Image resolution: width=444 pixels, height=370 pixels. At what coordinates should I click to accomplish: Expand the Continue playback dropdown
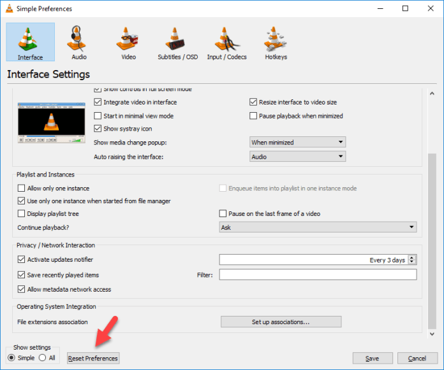tap(317, 227)
